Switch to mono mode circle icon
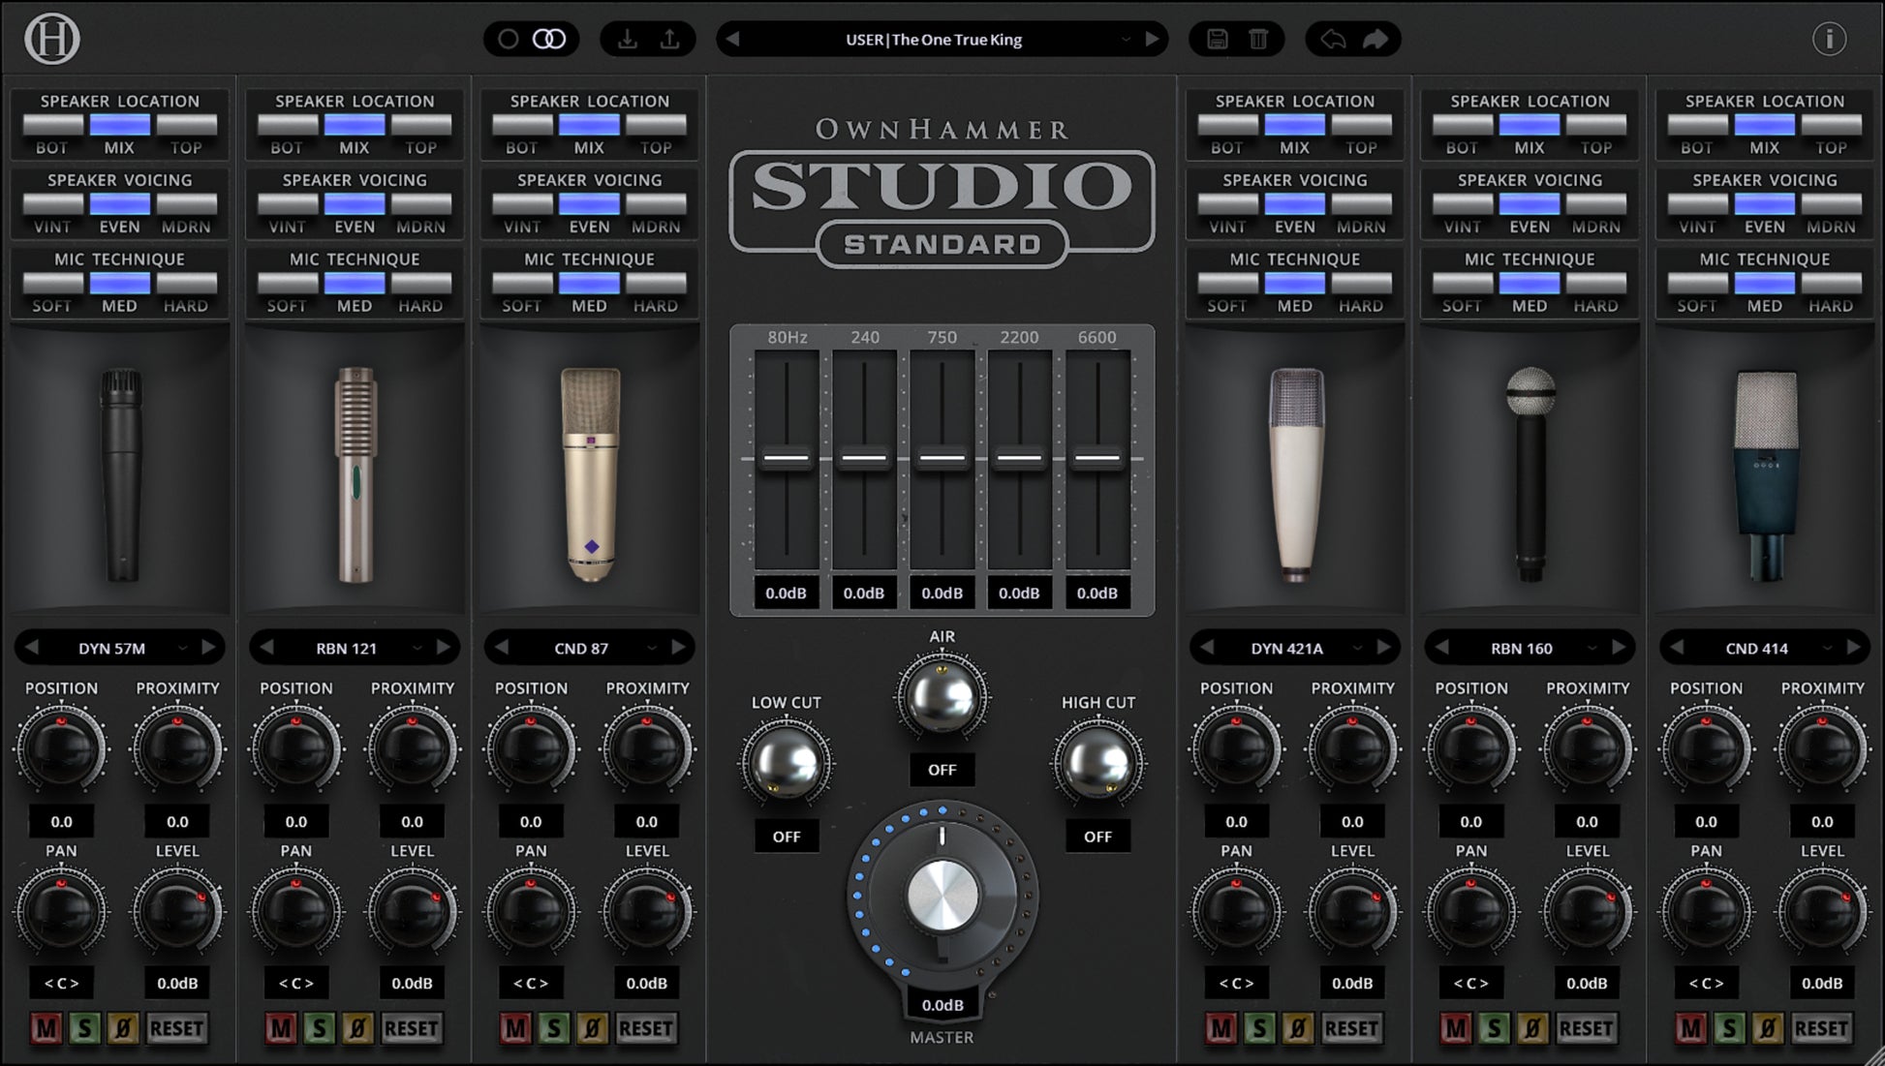Image resolution: width=1885 pixels, height=1066 pixels. pos(509,40)
